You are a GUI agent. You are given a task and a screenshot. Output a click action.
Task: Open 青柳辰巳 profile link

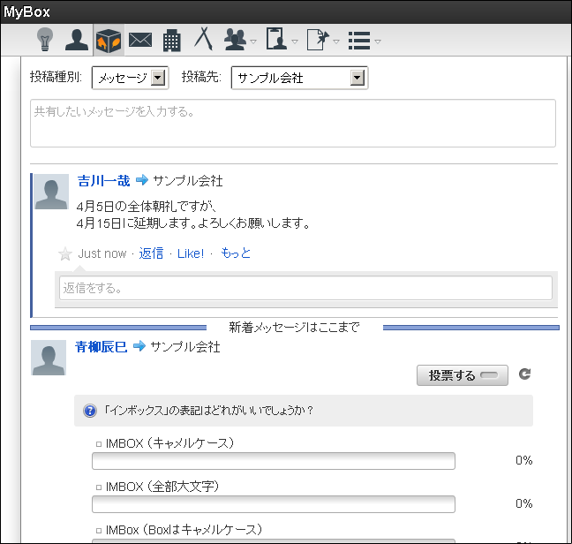click(101, 346)
